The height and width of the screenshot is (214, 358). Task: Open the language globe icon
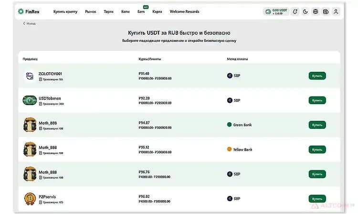tap(316, 11)
